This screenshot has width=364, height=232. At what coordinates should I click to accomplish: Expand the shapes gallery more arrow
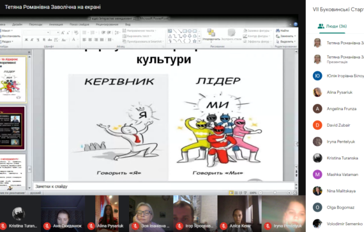tap(199, 41)
